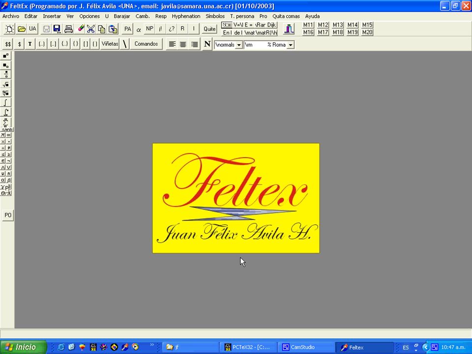This screenshot has height=354, width=472.
Task: Click the M11 macro button
Action: tap(308, 25)
